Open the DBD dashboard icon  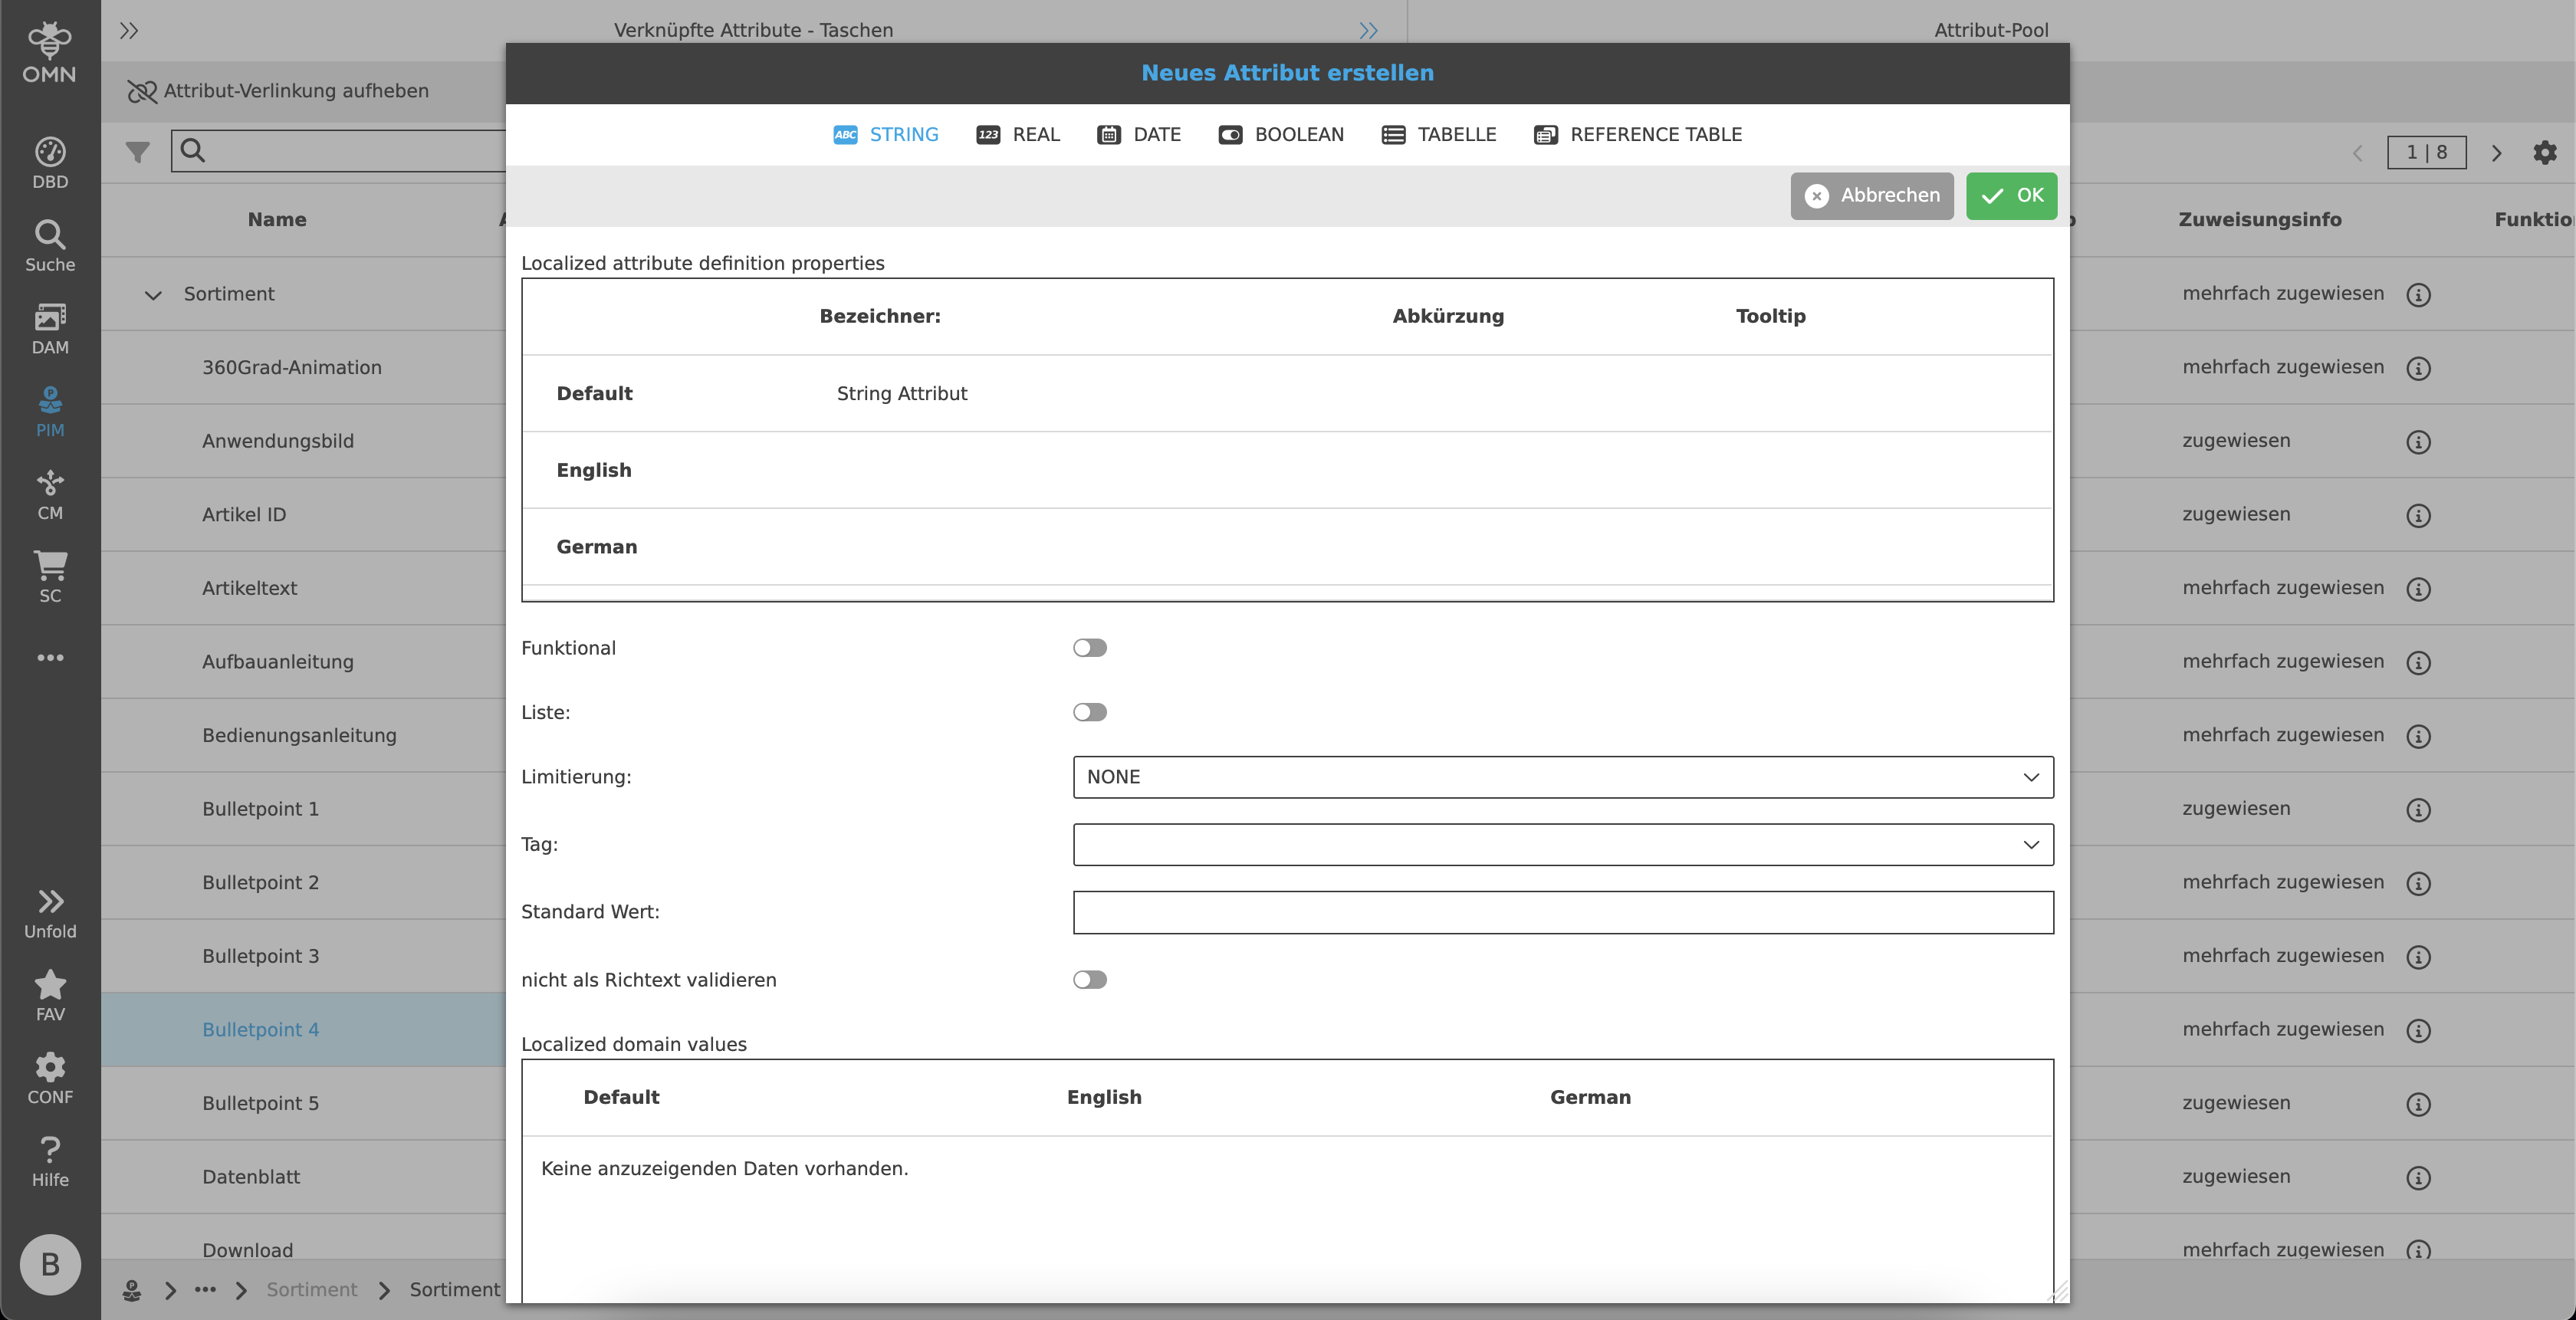coord(50,162)
